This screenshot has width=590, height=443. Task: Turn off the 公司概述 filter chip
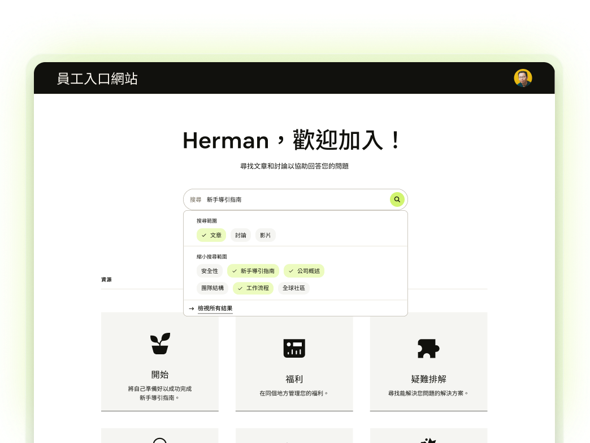[x=304, y=271]
